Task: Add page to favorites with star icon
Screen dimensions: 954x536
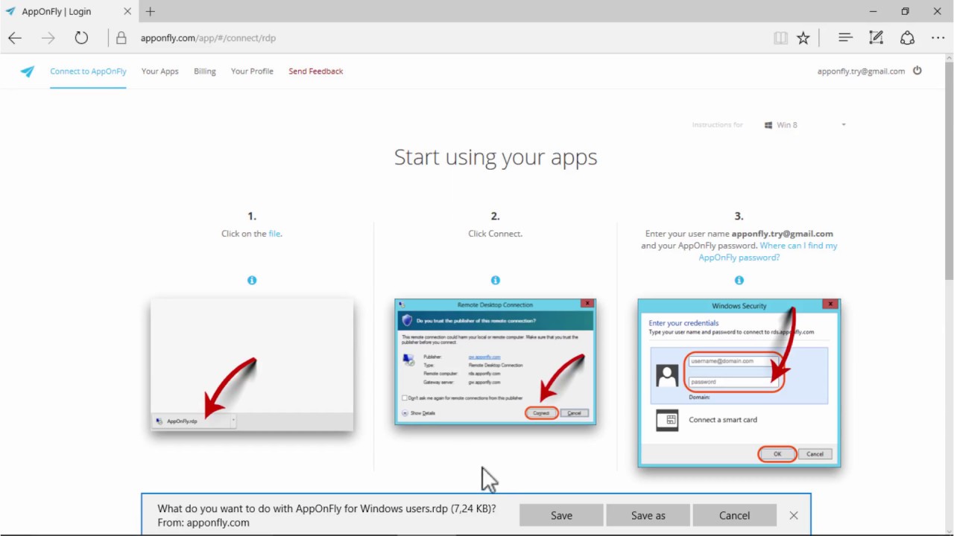Action: (803, 38)
